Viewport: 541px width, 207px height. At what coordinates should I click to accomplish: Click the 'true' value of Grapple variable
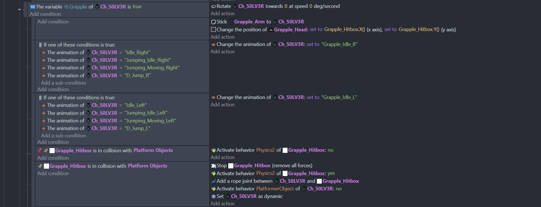click(x=137, y=6)
